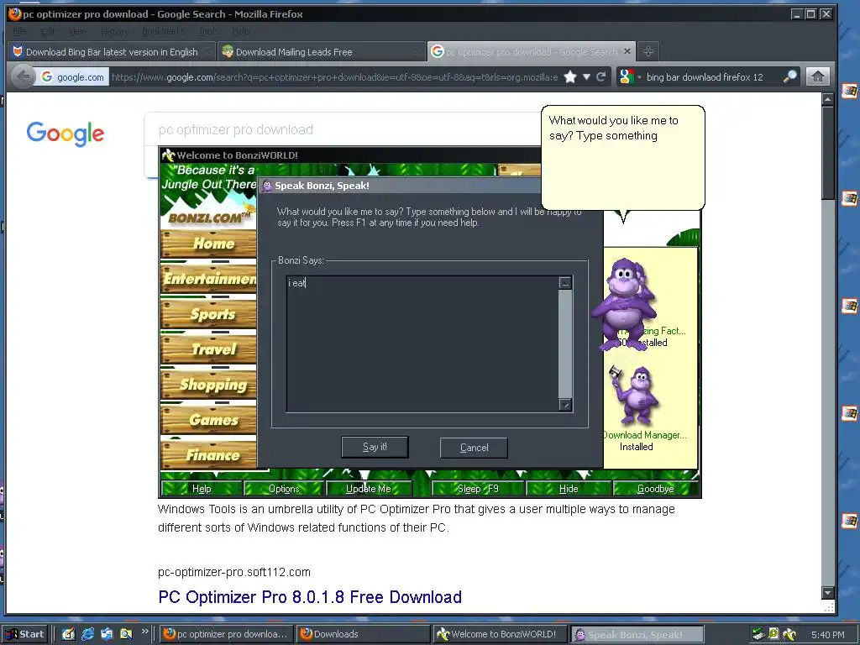Click Goodbye in BonziWORLD bottom bar
The height and width of the screenshot is (645, 860).
(655, 488)
